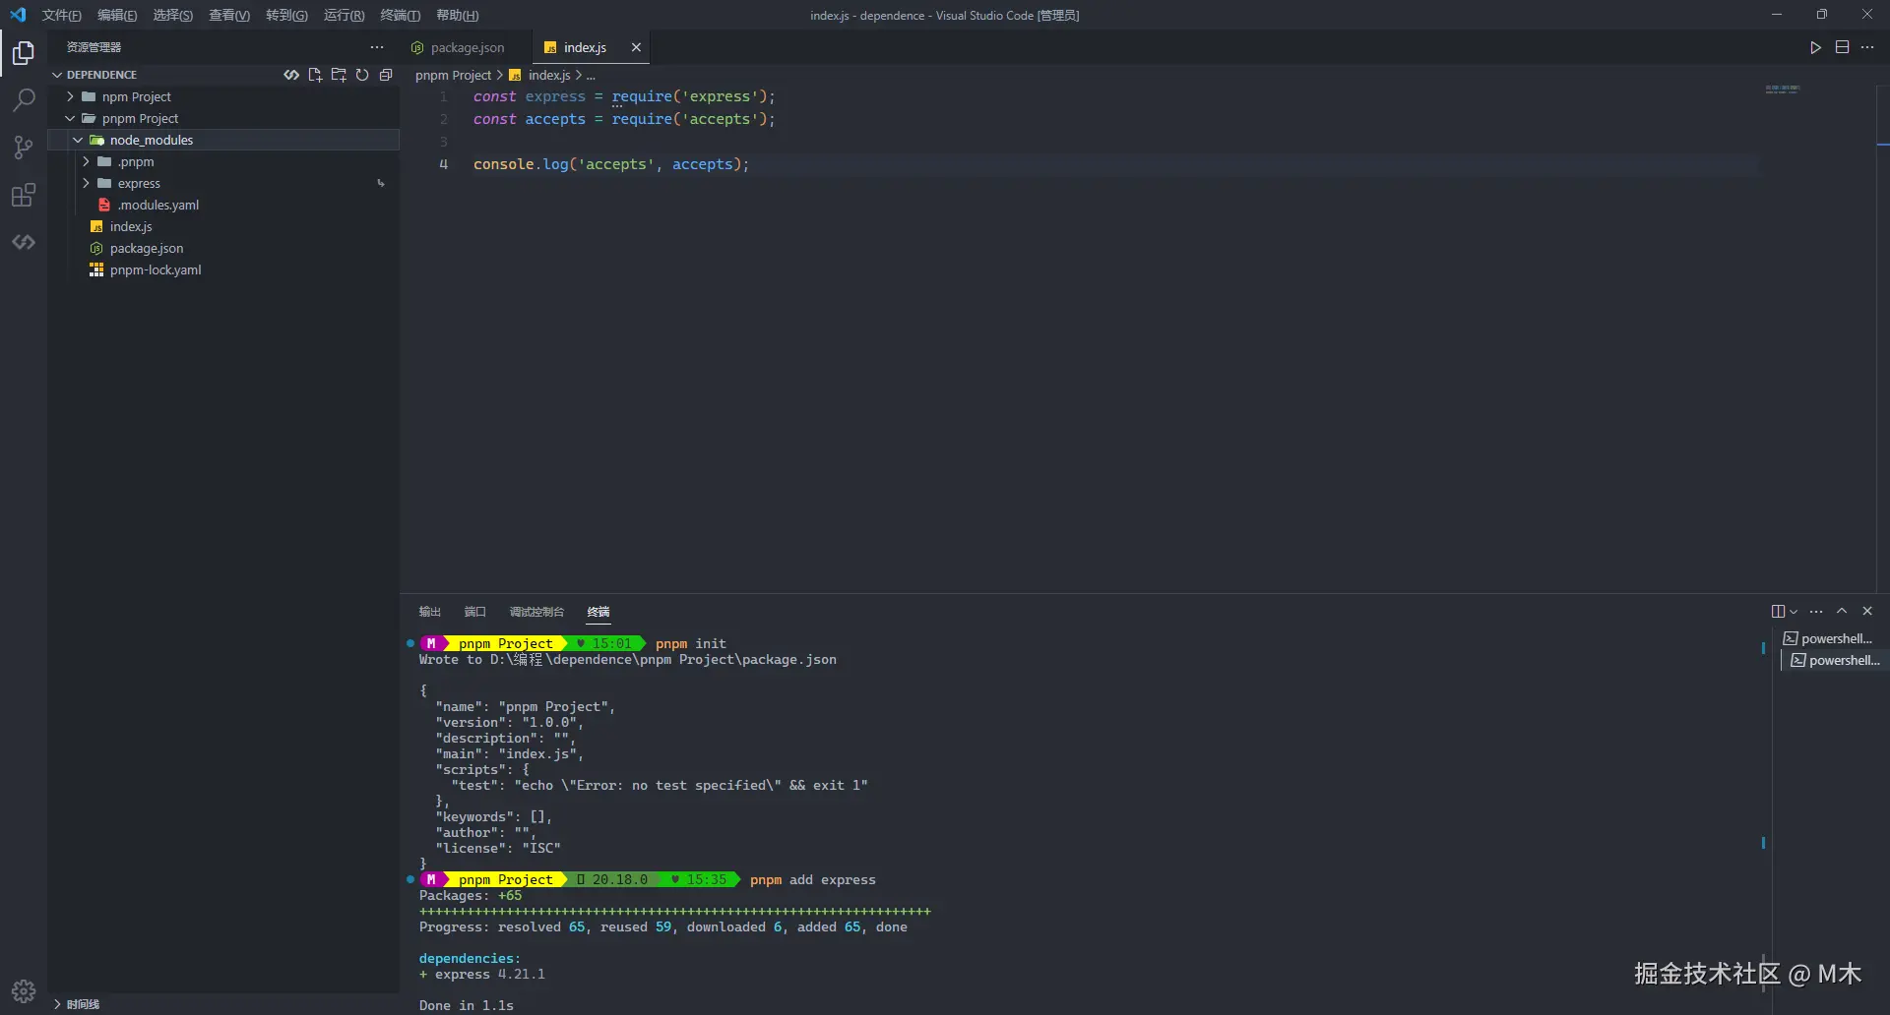
Task: Open editor more actions ellipsis
Action: click(x=1867, y=47)
